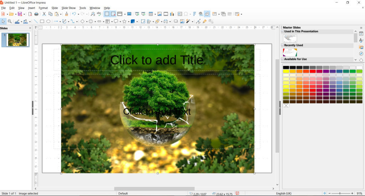Toggle Snap to Grid button
This screenshot has height=196, width=365.
(x=113, y=14)
